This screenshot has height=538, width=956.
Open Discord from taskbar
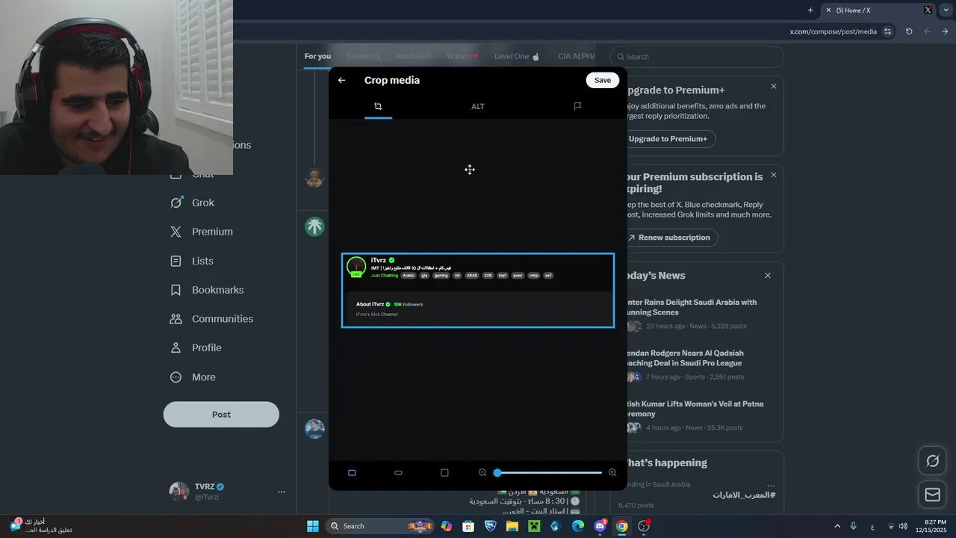point(600,526)
